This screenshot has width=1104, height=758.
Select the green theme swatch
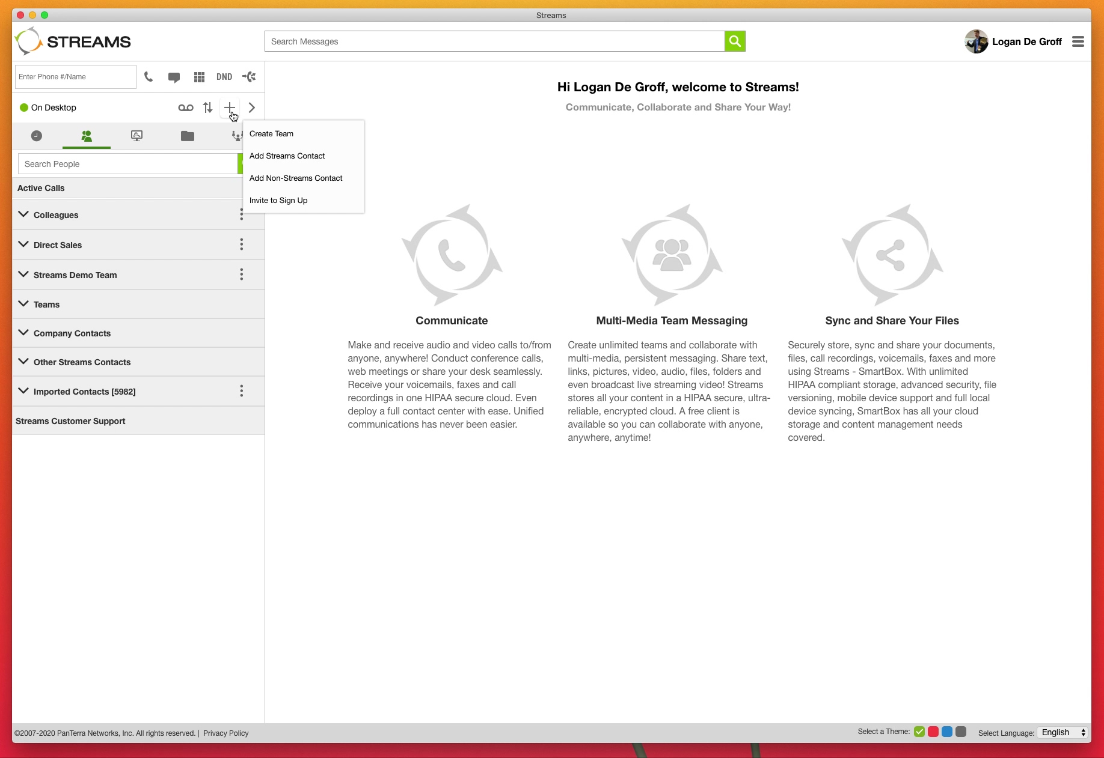click(919, 732)
